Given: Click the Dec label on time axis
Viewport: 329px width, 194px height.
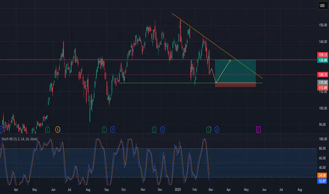Looking at the screenshot, I should (x=160, y=190).
